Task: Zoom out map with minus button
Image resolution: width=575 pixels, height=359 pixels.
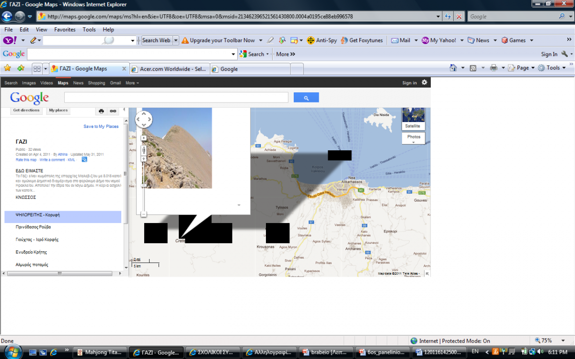Action: [x=144, y=214]
